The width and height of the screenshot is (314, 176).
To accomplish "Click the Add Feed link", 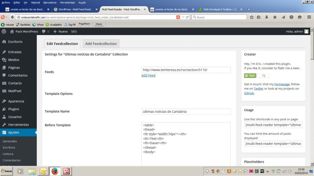I will tap(148, 75).
